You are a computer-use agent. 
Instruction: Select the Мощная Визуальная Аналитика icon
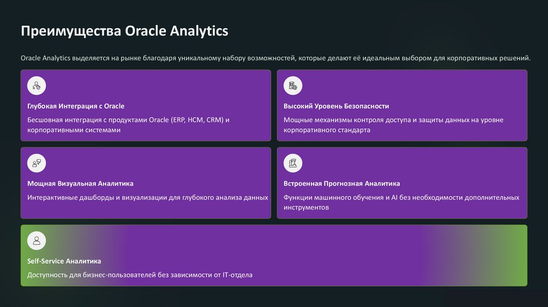pyautogui.click(x=36, y=163)
